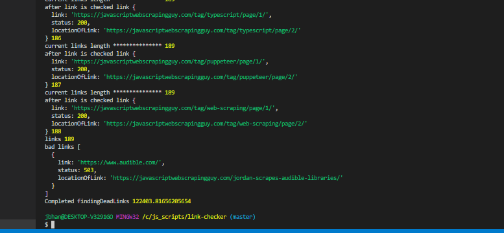
Task: Open the puppeteer page/1 link URL
Action: [x=168, y=61]
